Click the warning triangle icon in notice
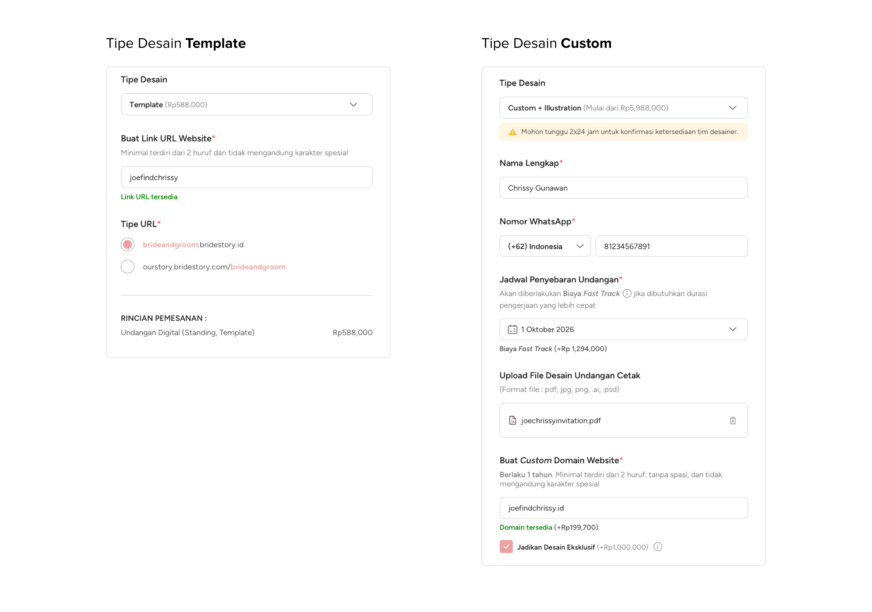 pos(512,132)
